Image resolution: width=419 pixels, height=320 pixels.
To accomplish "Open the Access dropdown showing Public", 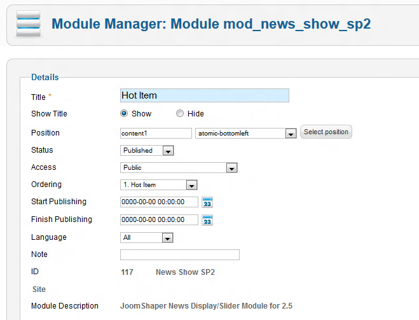I will (179, 168).
